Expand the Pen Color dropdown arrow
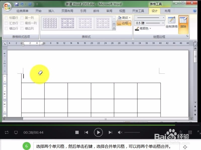 [150, 28]
